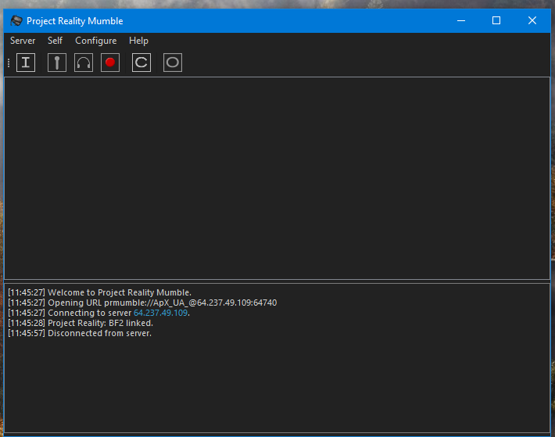Click the divider between channel pane and log
The height and width of the screenshot is (437, 555).
pos(277,281)
